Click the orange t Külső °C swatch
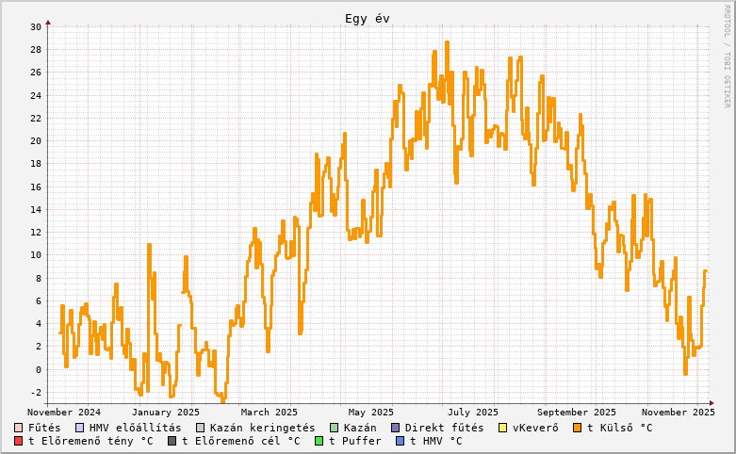Screen dimensions: 736x454 tap(577, 428)
